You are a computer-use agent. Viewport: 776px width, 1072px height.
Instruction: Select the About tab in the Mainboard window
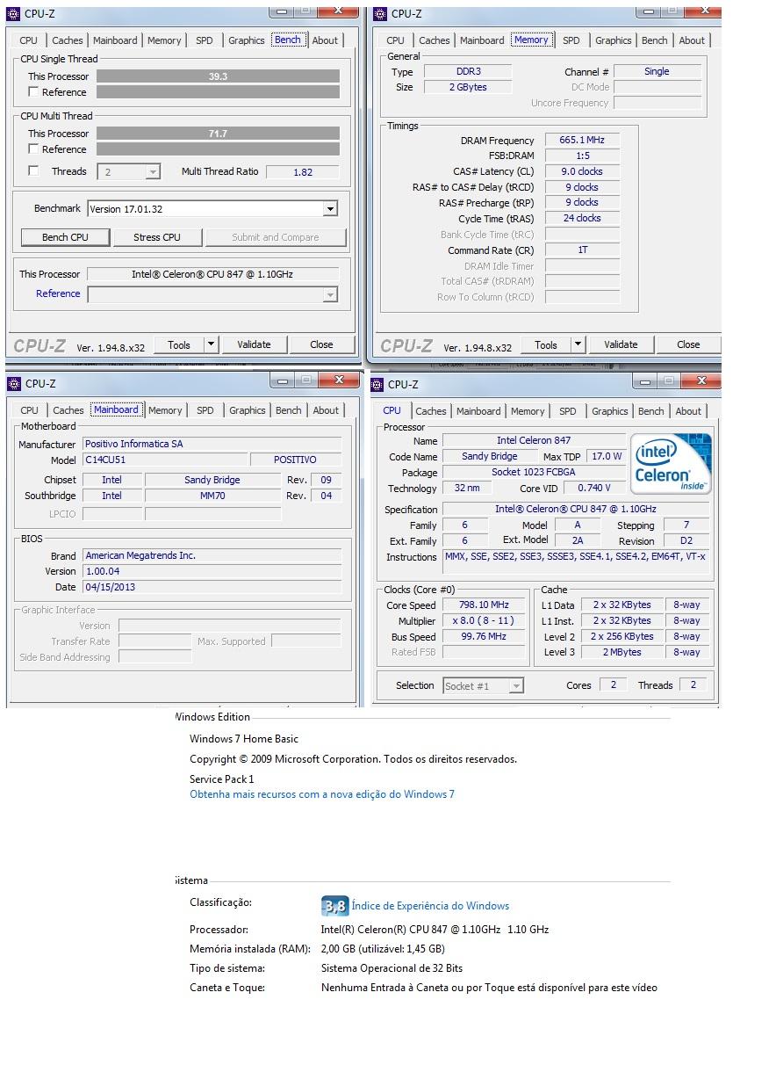[x=326, y=410]
